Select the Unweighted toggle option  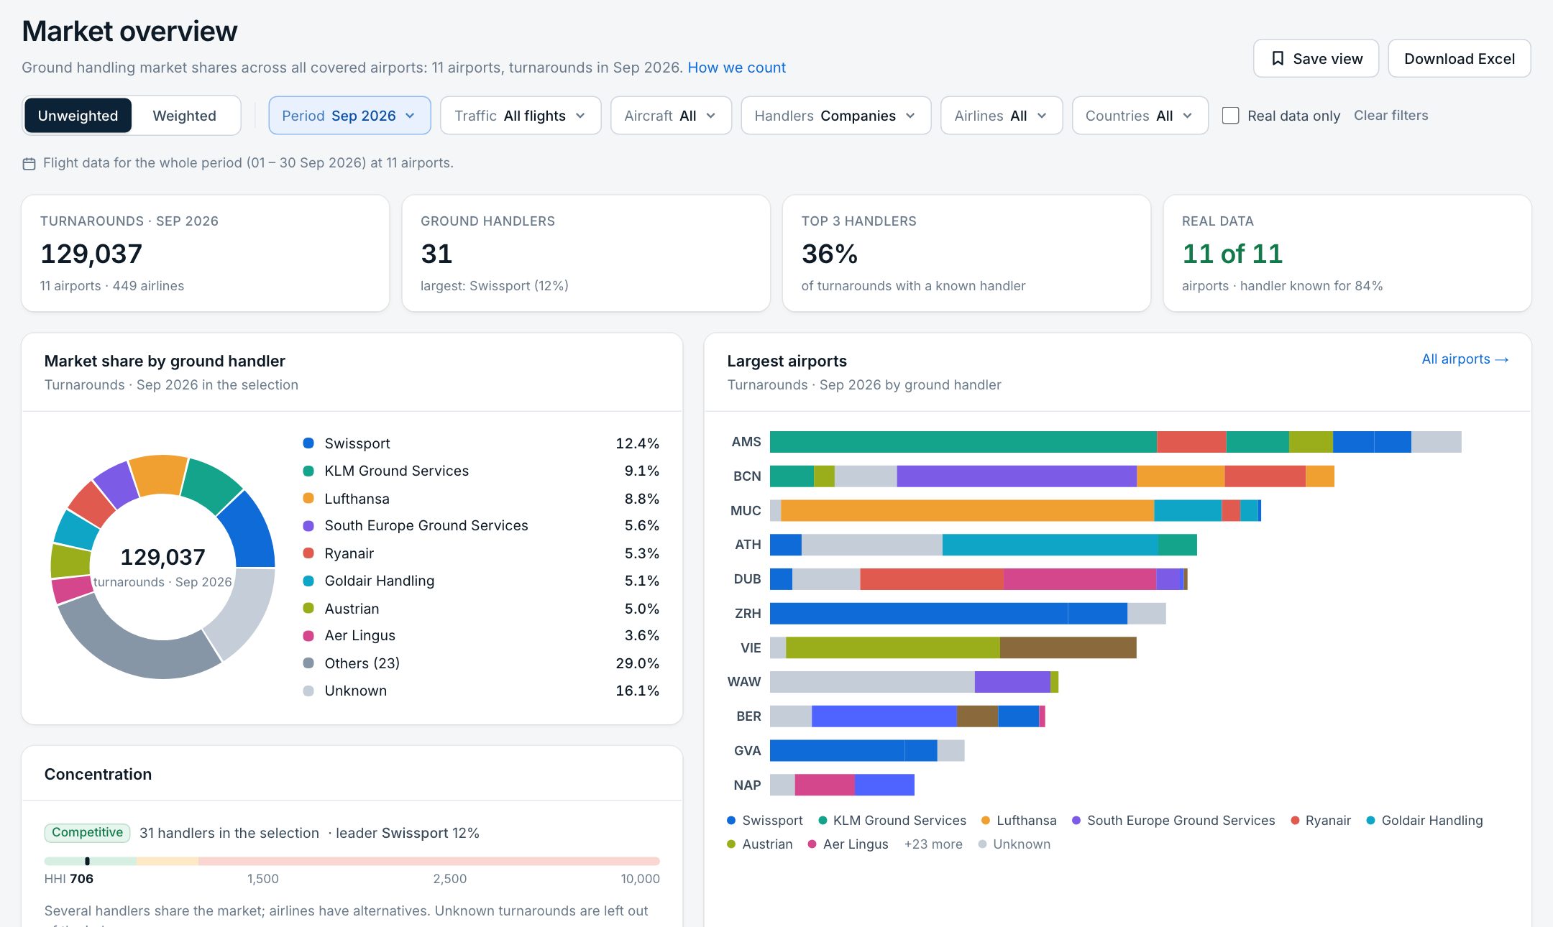(x=78, y=116)
